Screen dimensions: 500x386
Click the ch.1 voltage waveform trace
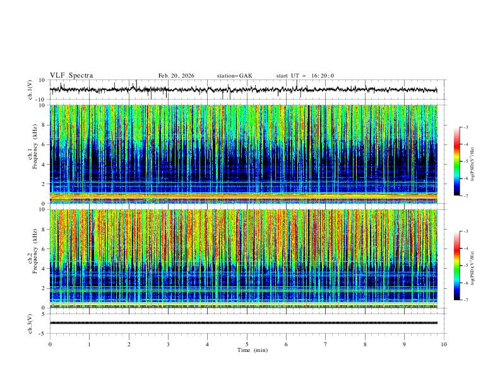(243, 90)
